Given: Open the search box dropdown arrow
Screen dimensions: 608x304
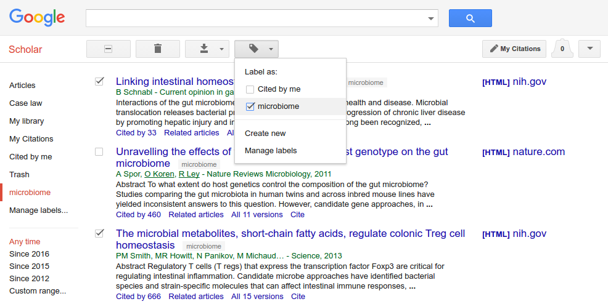Looking at the screenshot, I should point(431,18).
